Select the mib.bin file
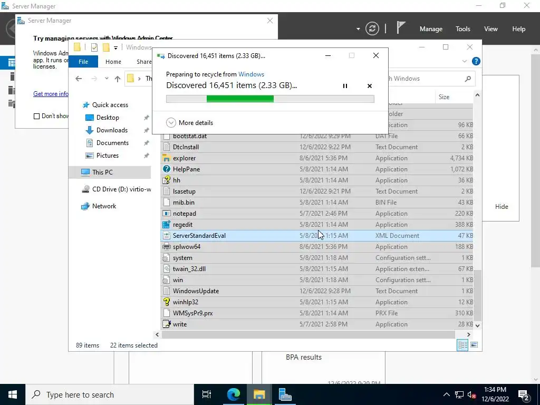Screen dimensions: 540x405 coord(317,202)
